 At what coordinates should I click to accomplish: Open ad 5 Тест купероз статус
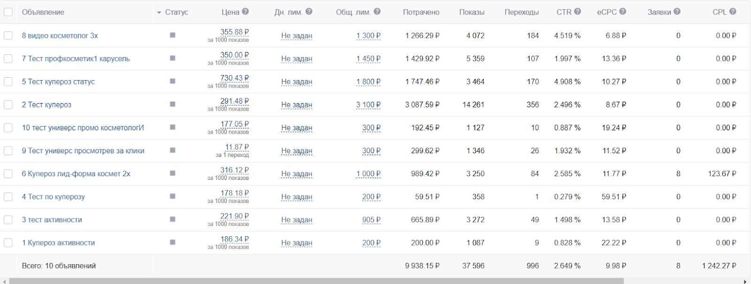tap(58, 82)
